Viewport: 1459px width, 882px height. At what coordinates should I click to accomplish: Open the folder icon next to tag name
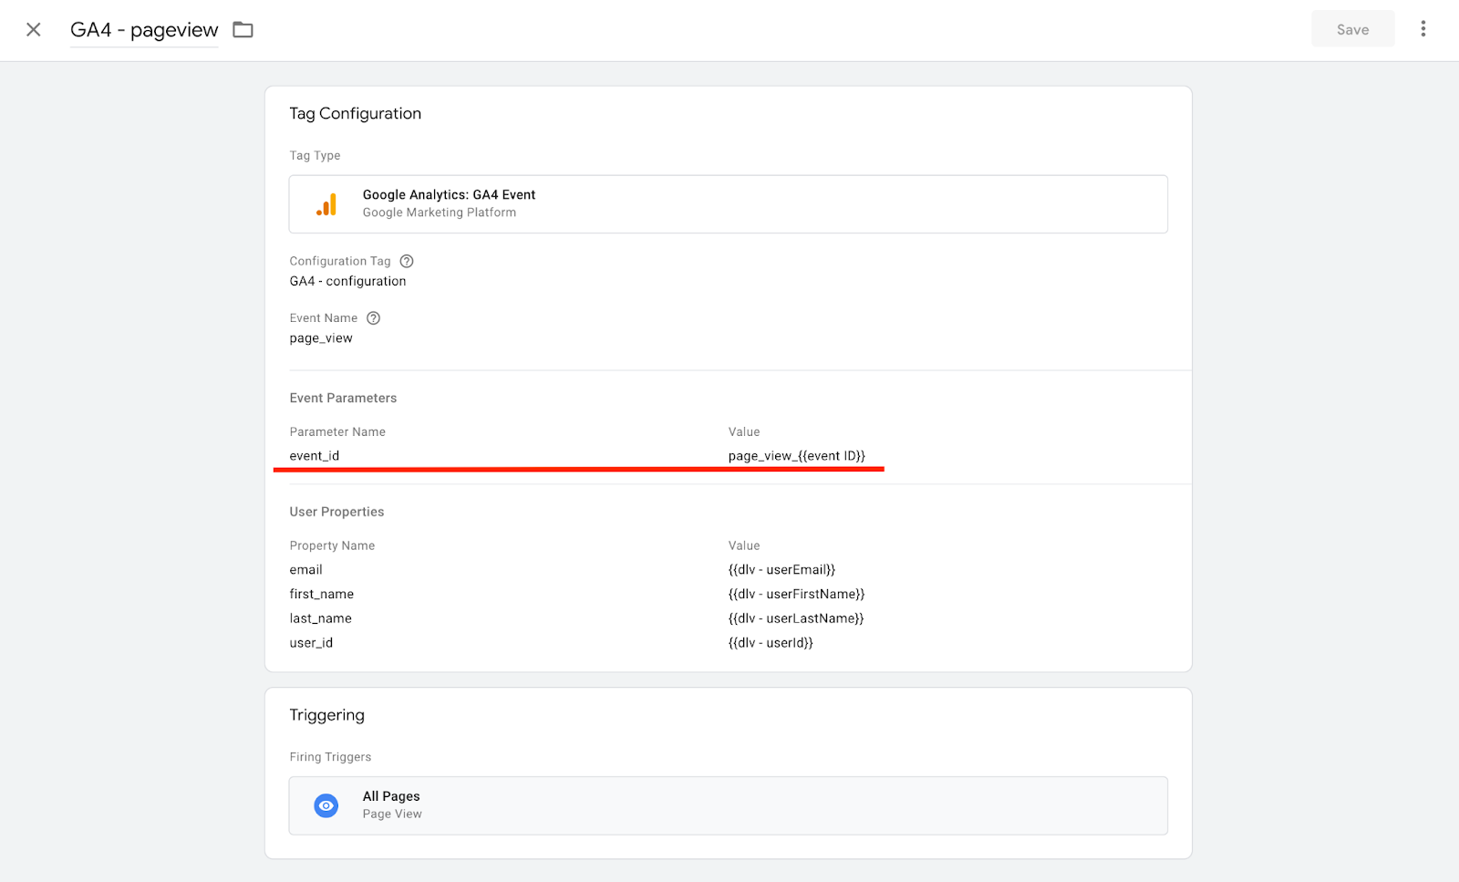pyautogui.click(x=243, y=29)
